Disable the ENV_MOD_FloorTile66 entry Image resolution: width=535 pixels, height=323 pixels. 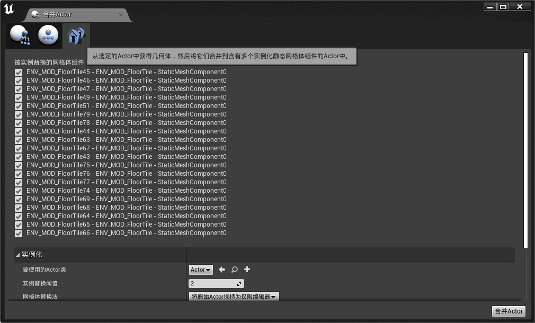(x=19, y=233)
